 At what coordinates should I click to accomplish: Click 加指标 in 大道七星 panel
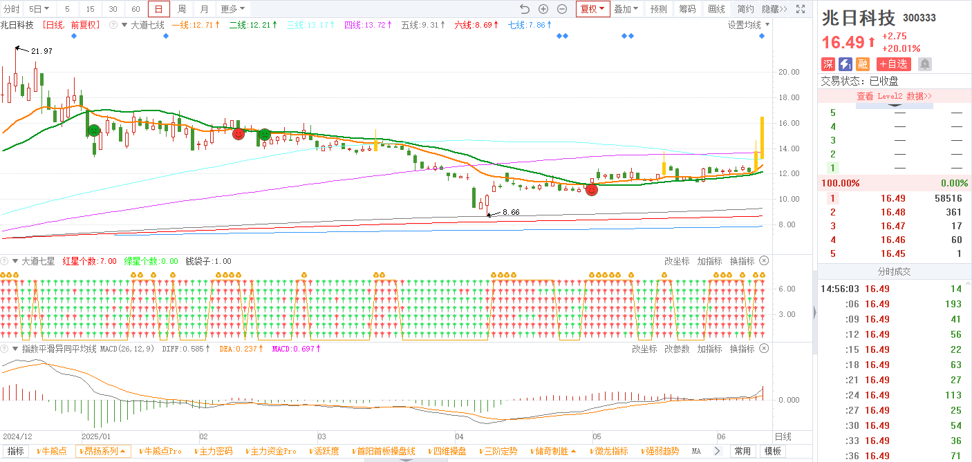(x=709, y=261)
